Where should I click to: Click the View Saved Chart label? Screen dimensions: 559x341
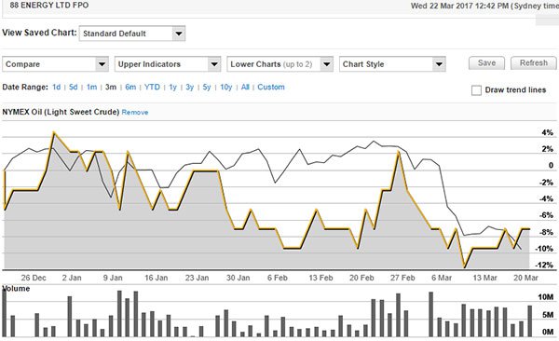click(39, 33)
